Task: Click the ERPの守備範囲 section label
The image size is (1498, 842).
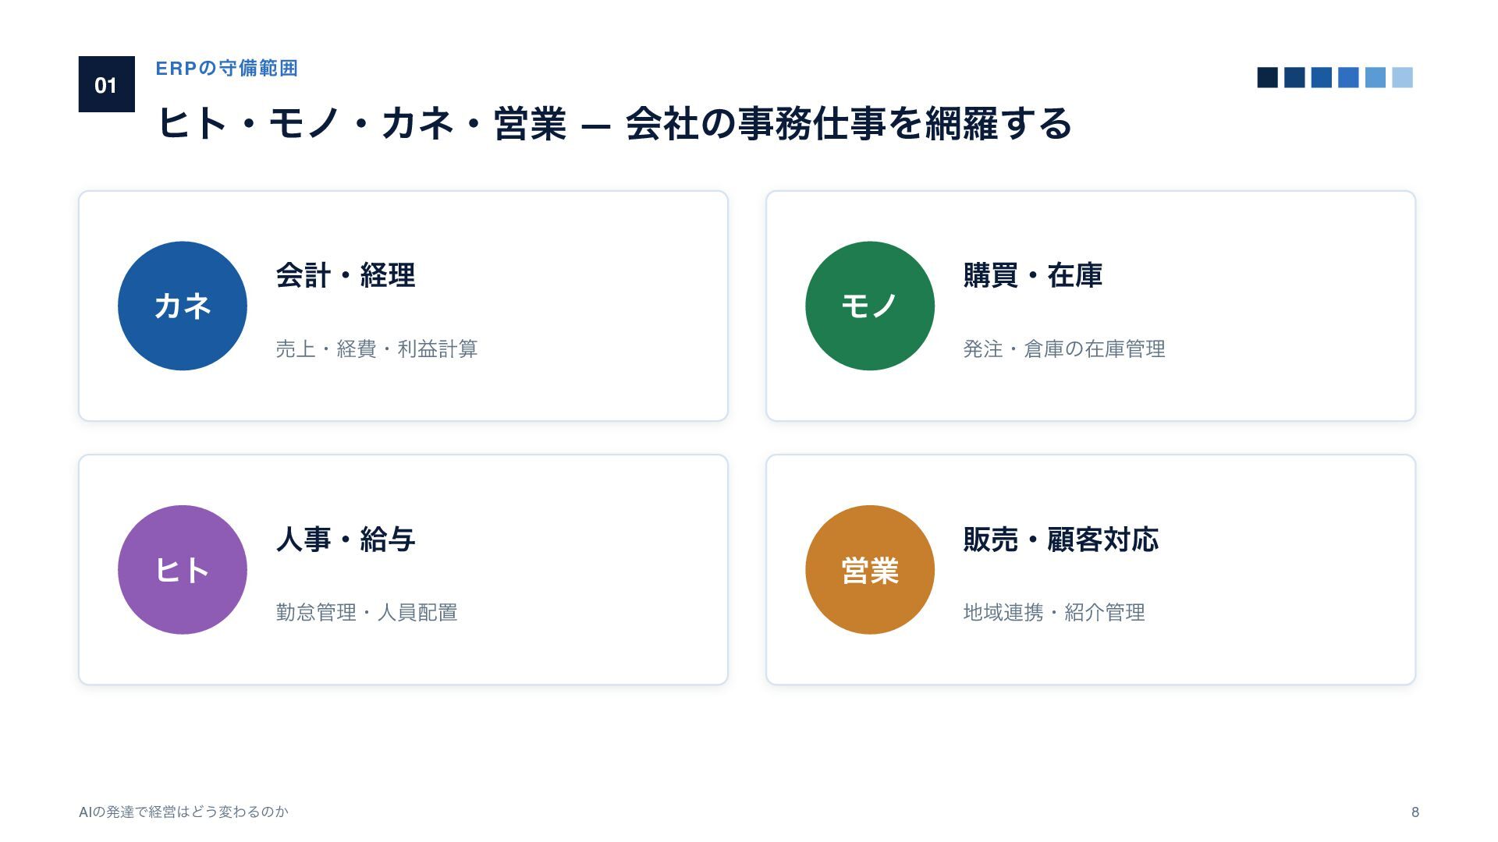Action: (227, 69)
